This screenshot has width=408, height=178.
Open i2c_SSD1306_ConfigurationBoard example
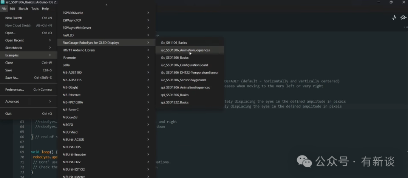point(190,65)
